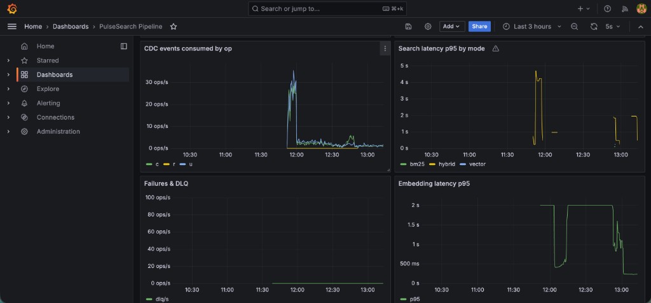The width and height of the screenshot is (651, 303).
Task: Open the Add dropdown button
Action: click(452, 27)
